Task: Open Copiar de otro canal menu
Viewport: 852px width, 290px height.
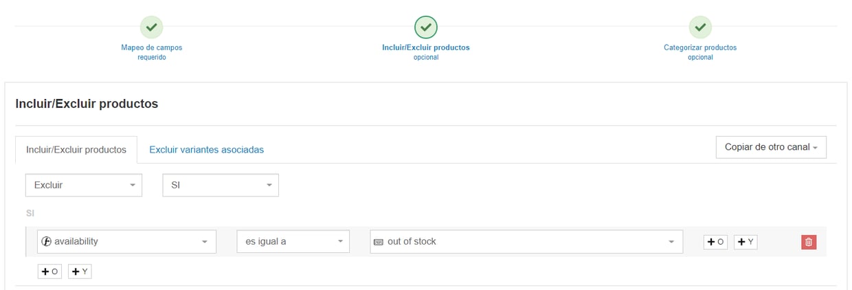Action: click(771, 147)
